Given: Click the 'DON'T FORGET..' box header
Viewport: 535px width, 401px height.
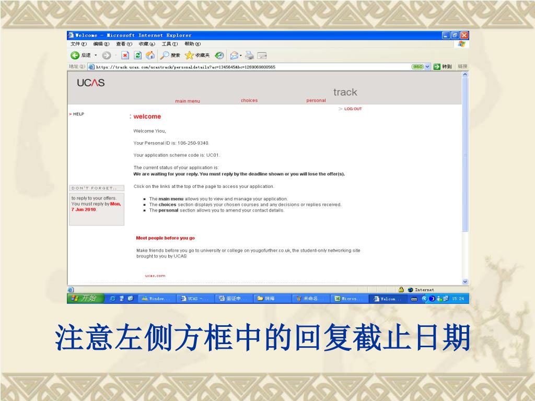Looking at the screenshot, I should (97, 188).
